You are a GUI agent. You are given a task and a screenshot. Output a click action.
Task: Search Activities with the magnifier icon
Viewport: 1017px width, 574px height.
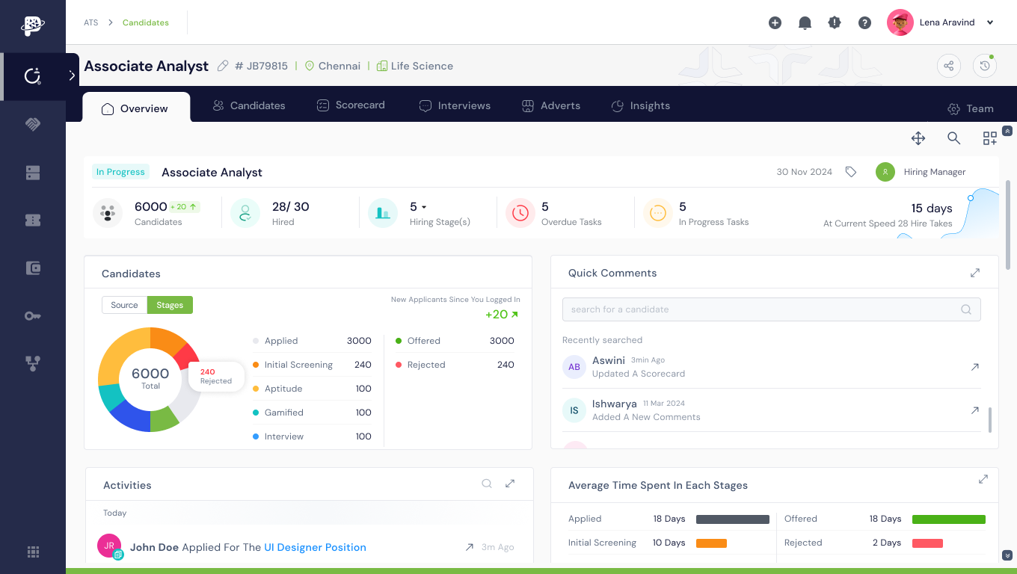487,484
